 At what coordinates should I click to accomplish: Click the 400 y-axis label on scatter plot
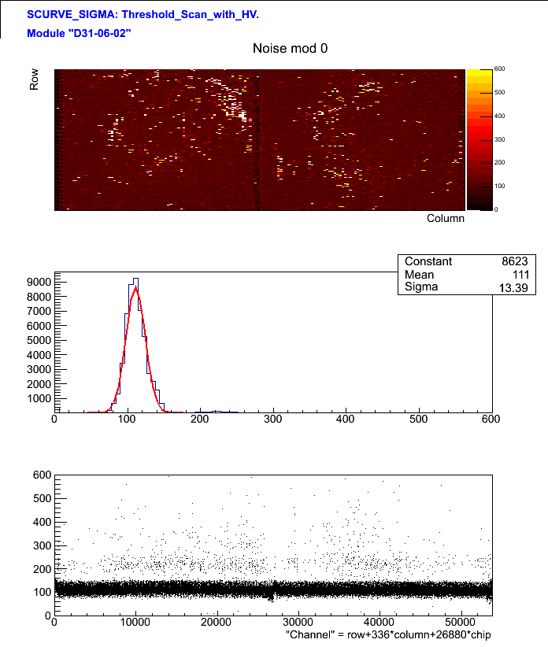42,522
